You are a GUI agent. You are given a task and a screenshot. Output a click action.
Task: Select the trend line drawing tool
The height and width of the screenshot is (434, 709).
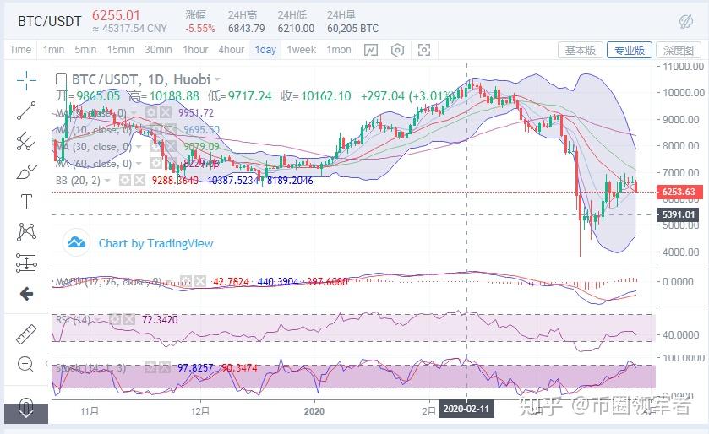point(26,111)
